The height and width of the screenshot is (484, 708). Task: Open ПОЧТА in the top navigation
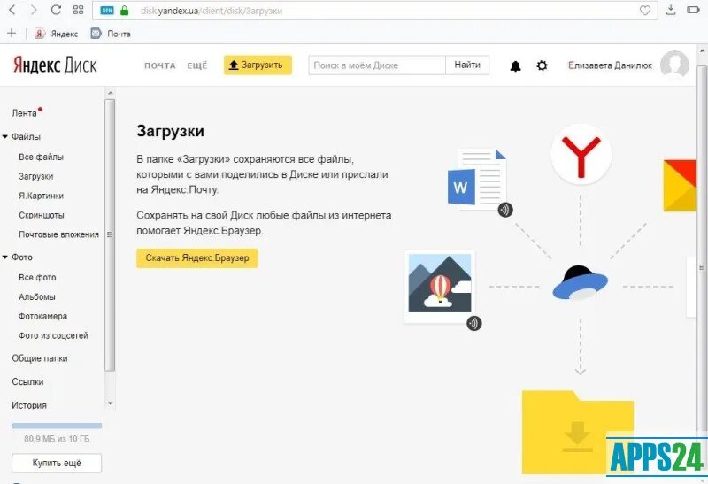160,65
